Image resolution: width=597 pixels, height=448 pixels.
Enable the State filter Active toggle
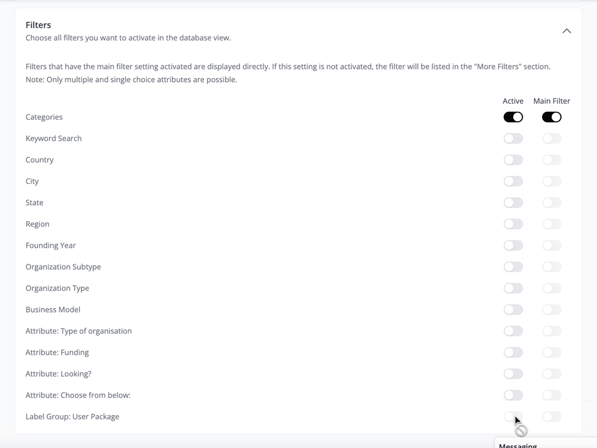(513, 203)
